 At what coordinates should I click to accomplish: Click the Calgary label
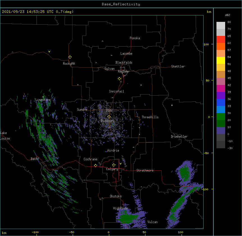[x=112, y=169]
